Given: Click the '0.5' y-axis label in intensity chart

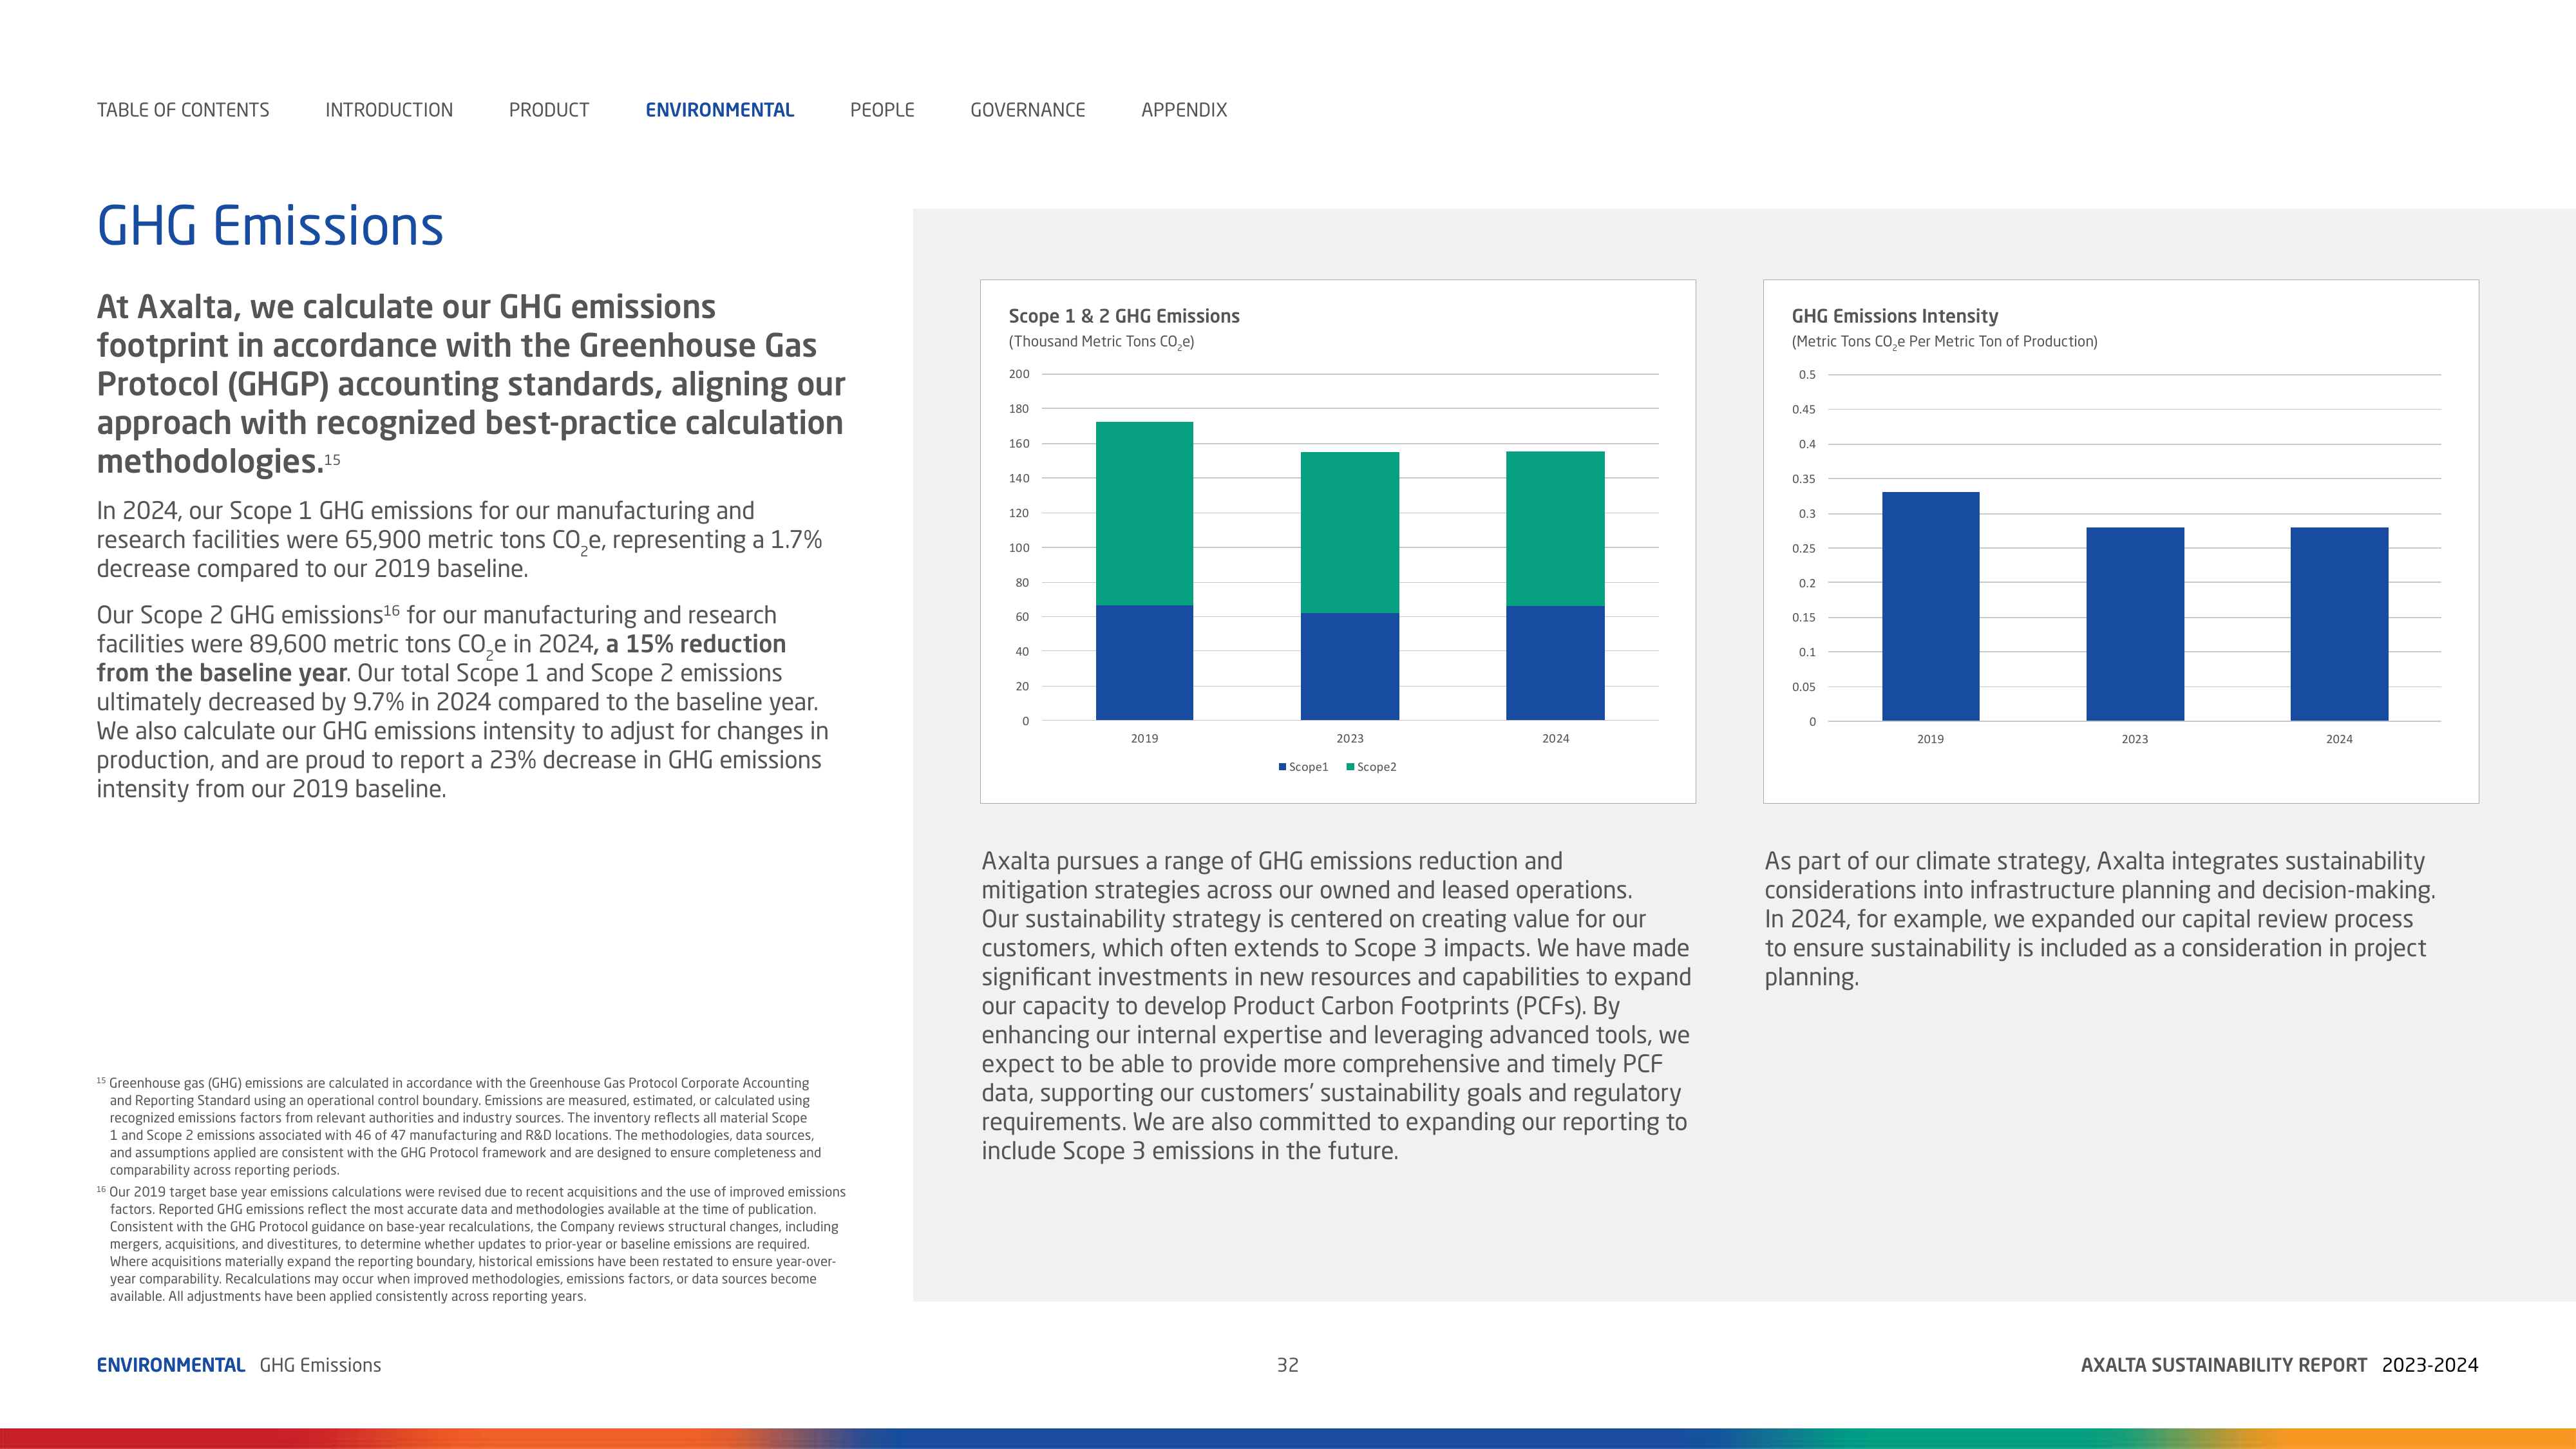Looking at the screenshot, I should tap(1807, 375).
